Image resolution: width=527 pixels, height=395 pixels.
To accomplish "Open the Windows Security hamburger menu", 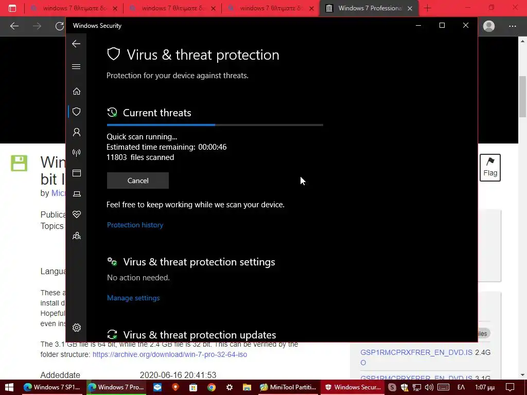I will click(x=76, y=66).
